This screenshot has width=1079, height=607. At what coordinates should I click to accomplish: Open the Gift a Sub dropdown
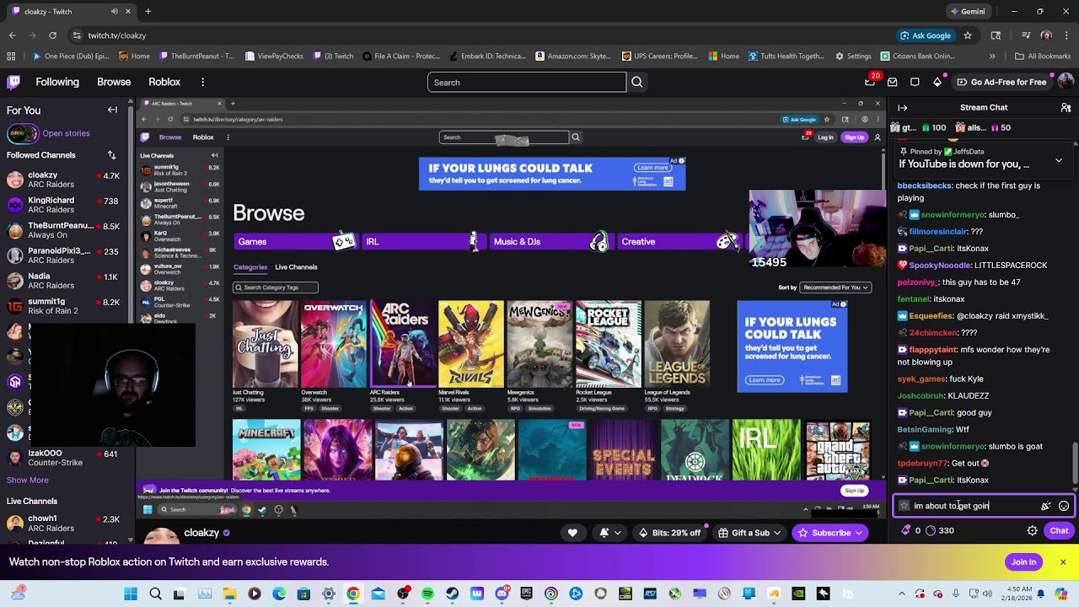coord(748,533)
